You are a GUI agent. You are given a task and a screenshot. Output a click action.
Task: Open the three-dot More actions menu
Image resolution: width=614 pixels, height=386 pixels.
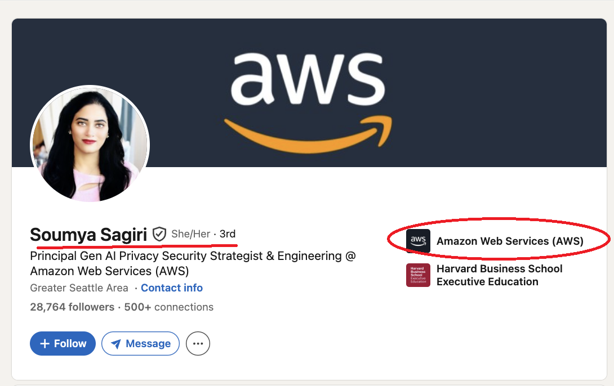pos(198,344)
